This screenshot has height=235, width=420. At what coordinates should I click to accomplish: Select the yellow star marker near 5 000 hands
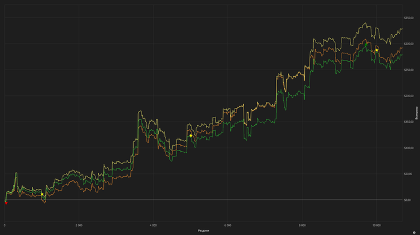tap(191, 135)
